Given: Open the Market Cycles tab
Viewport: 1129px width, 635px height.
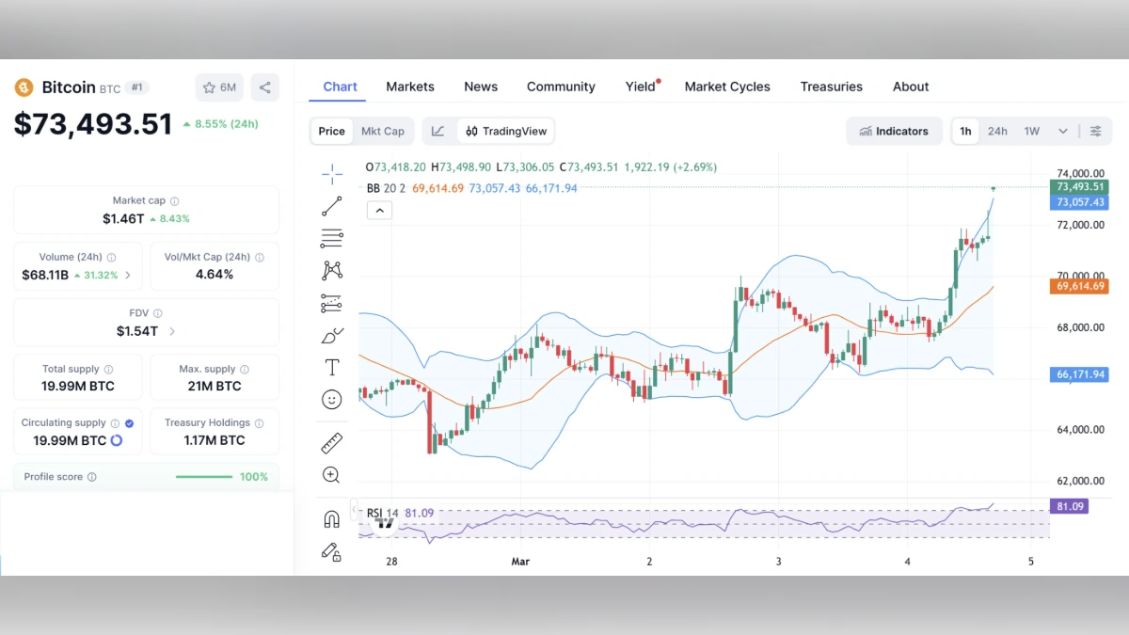Looking at the screenshot, I should point(727,87).
